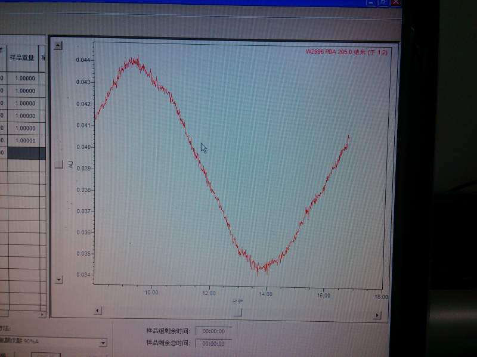This screenshot has height=357, width=477.
Task: Select the last 1.00000 sample weight cell
Action: tap(25, 141)
